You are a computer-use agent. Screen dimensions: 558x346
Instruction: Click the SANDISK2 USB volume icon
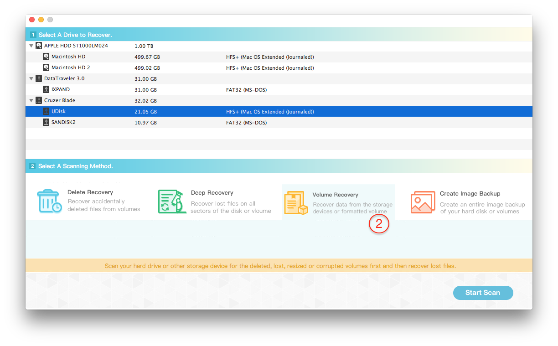(x=46, y=123)
